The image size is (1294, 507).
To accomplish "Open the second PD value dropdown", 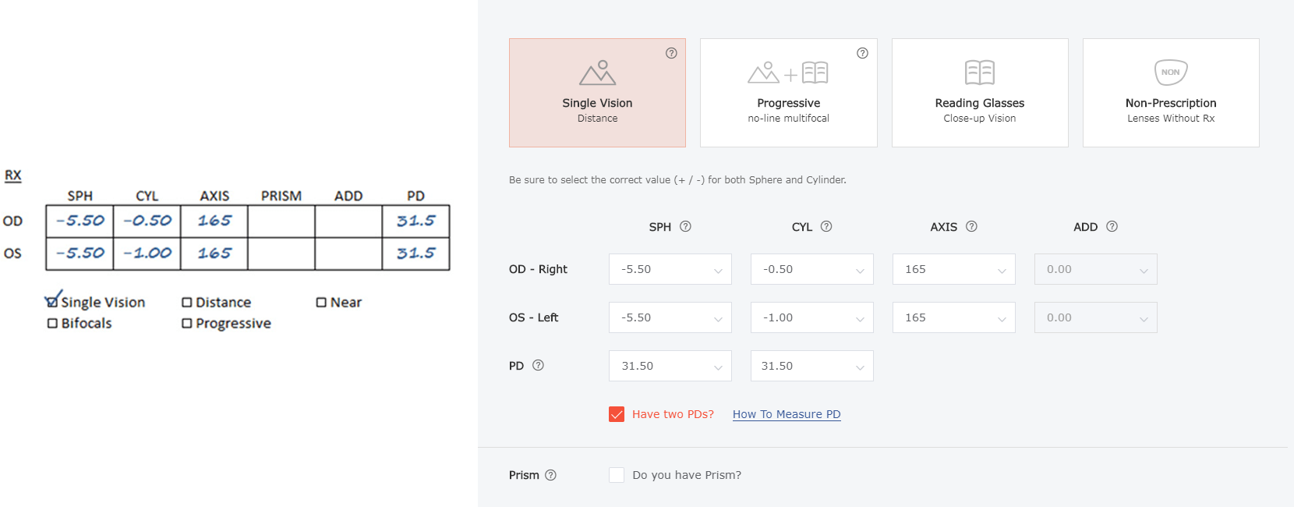I will (811, 366).
